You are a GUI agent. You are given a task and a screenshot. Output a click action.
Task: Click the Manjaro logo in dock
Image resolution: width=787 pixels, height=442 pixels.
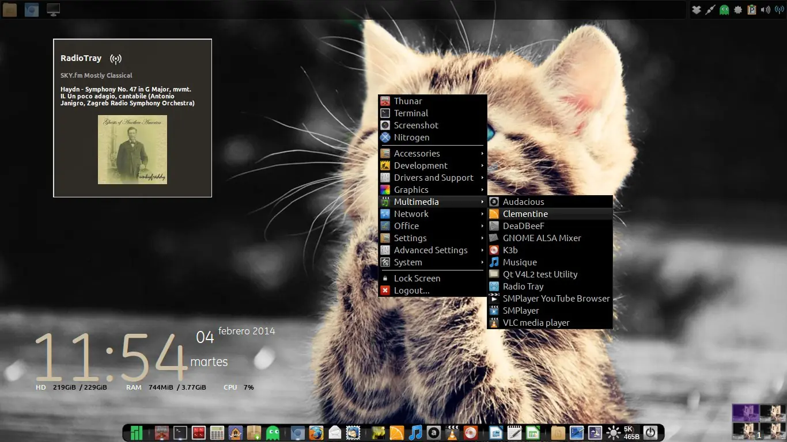point(137,433)
